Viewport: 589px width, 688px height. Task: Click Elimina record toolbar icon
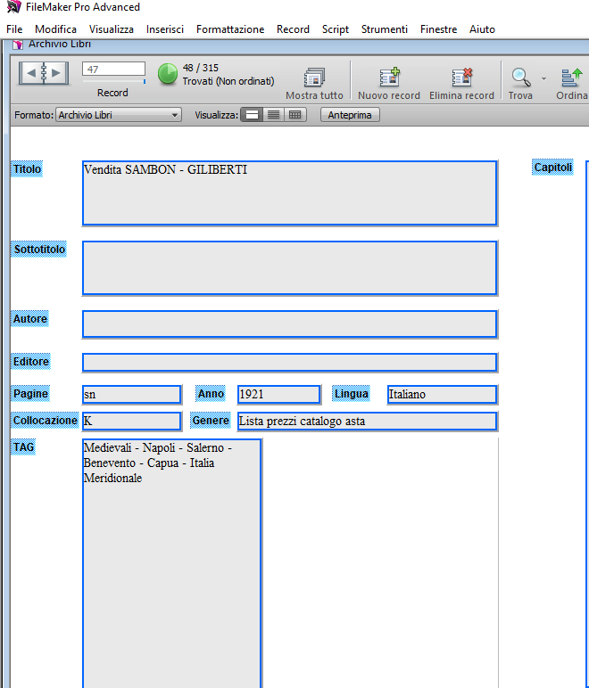coord(461,78)
